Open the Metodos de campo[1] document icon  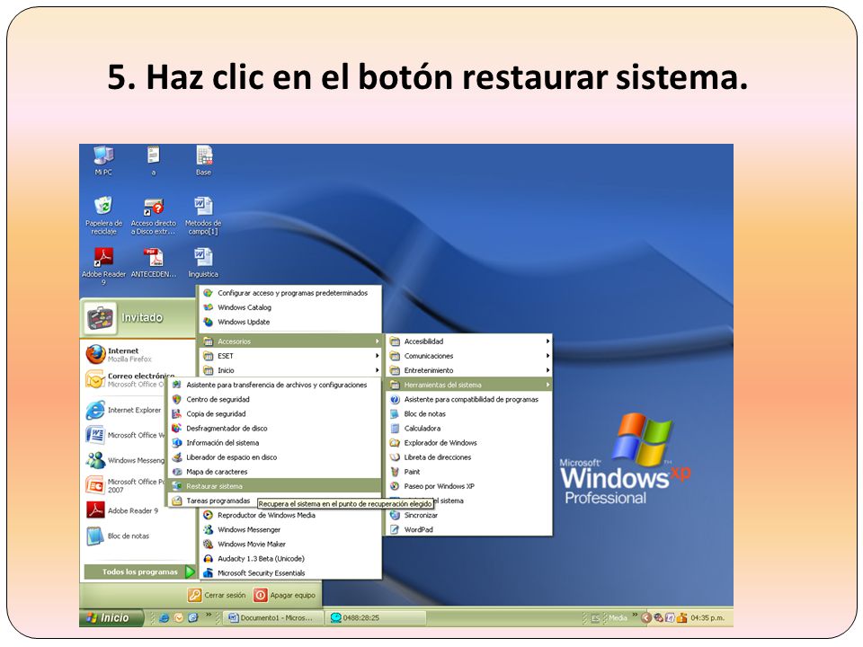coord(203,215)
